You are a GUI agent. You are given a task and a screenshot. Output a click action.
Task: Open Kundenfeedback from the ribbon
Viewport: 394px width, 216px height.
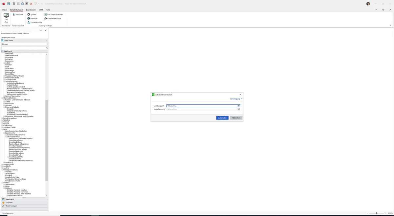(x=53, y=19)
